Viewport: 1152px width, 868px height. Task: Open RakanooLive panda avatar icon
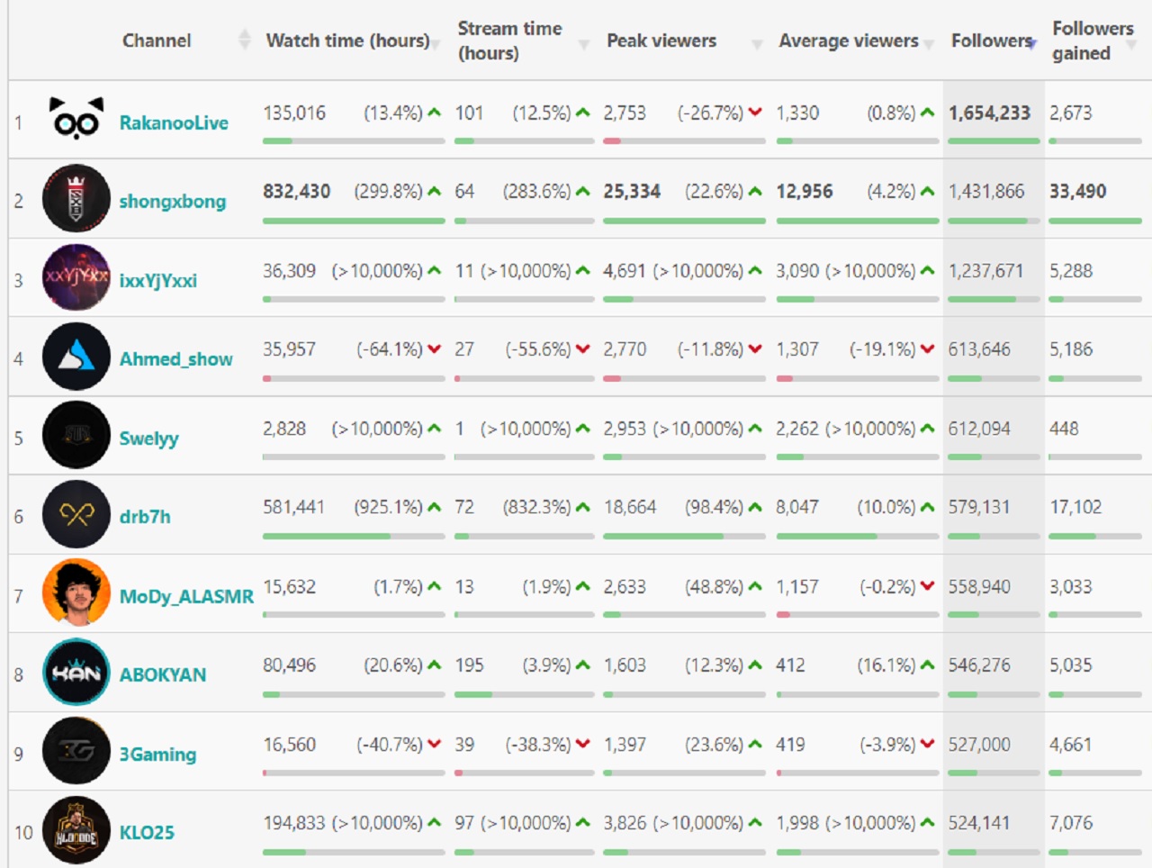coord(76,120)
